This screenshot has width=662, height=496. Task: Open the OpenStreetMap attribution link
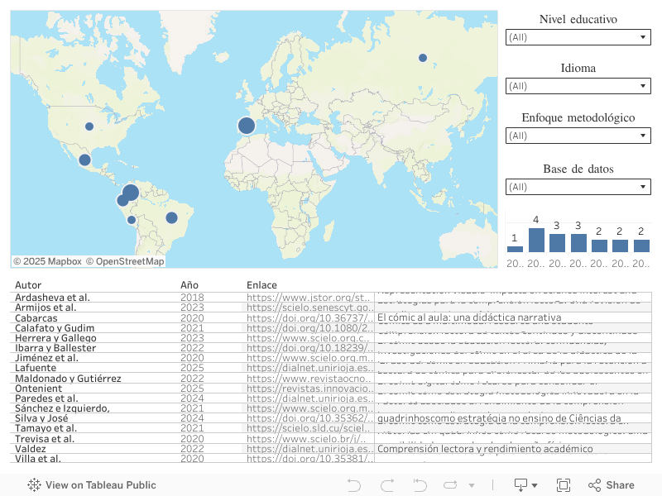[x=126, y=261]
